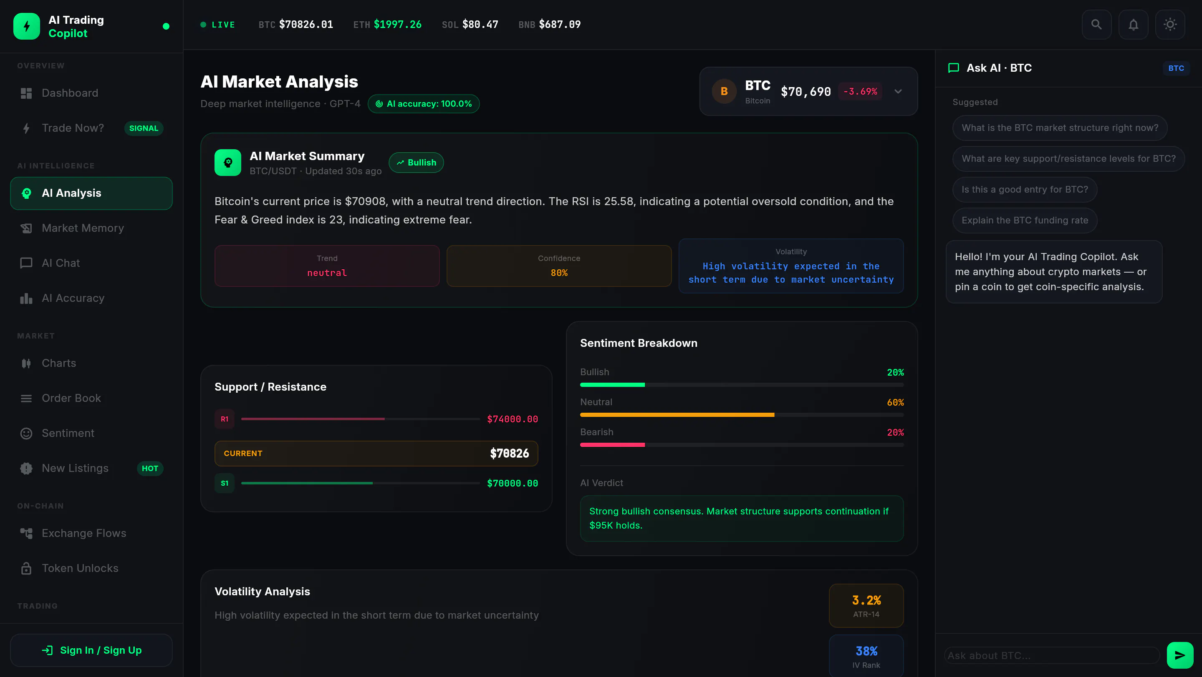Click Sign In / Sign Up button
1202x677 pixels.
pyautogui.click(x=91, y=650)
